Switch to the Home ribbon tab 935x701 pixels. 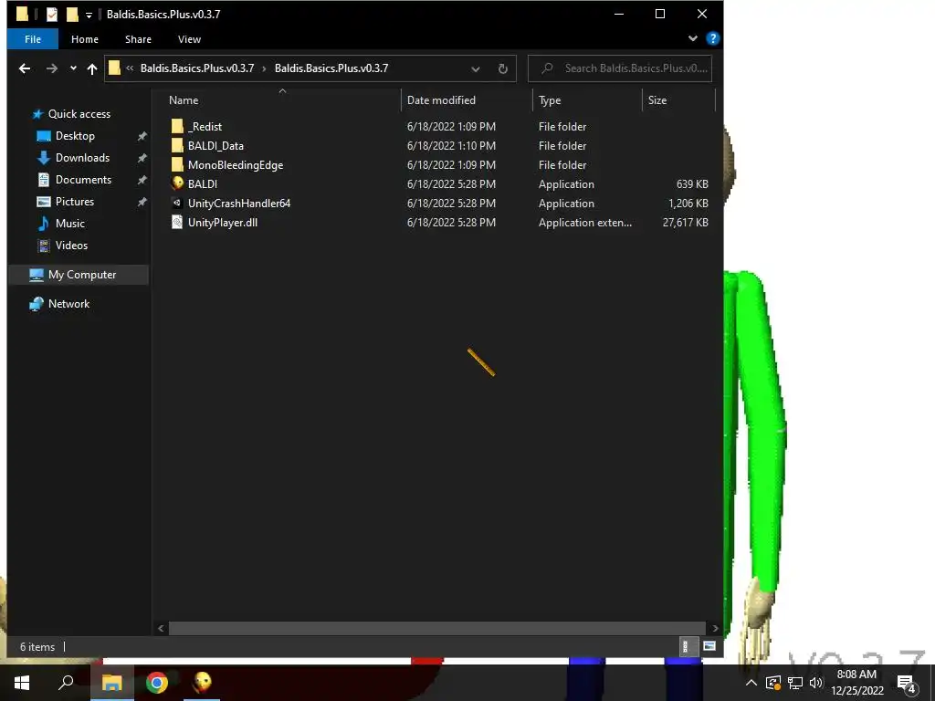tap(85, 39)
